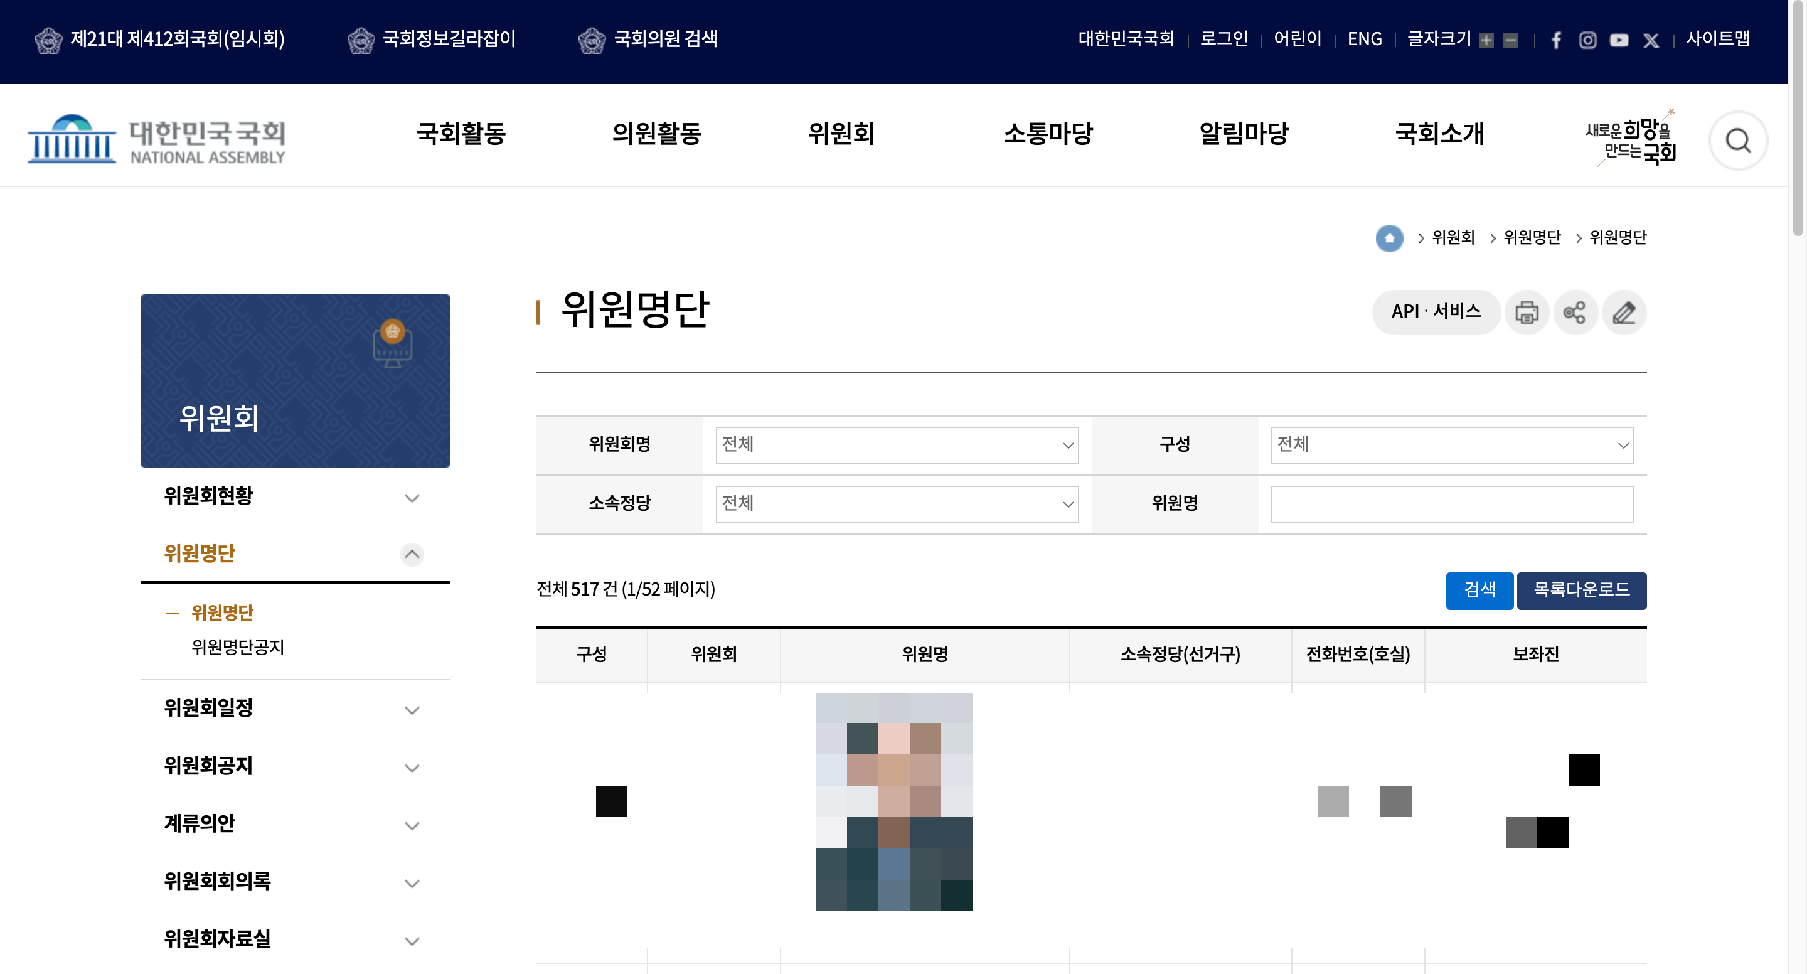Viewport: 1807px width, 974px height.
Task: Open the 국회활동 main menu
Action: (461, 133)
